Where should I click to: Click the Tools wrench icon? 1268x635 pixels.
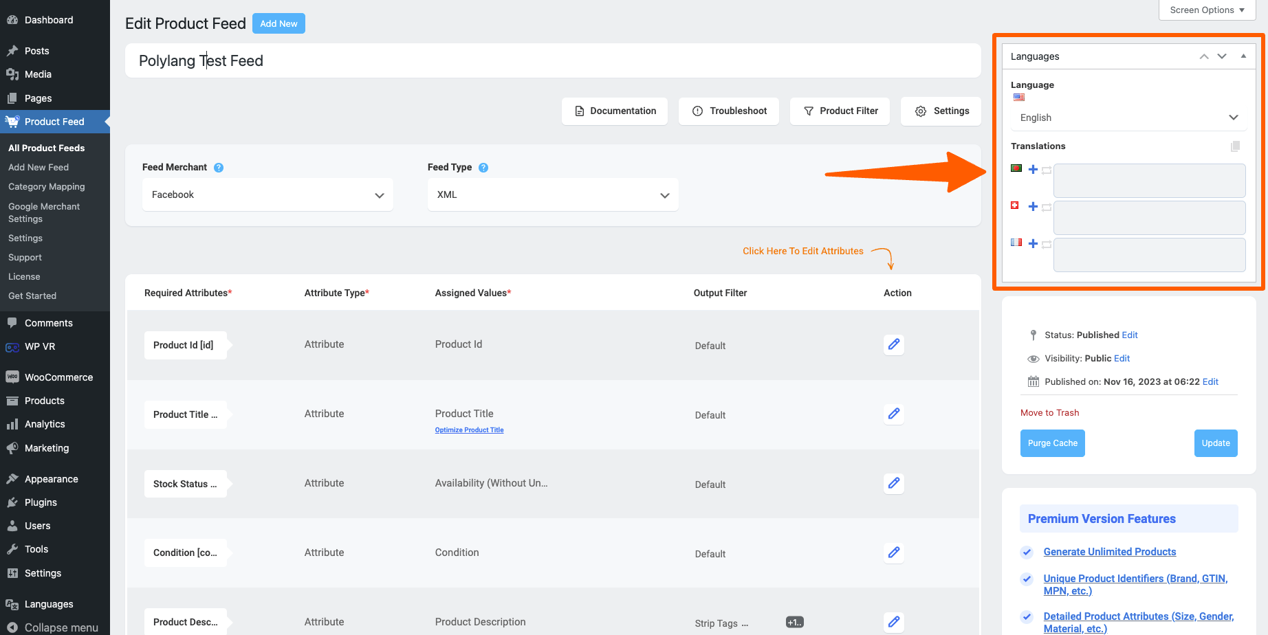[12, 549]
